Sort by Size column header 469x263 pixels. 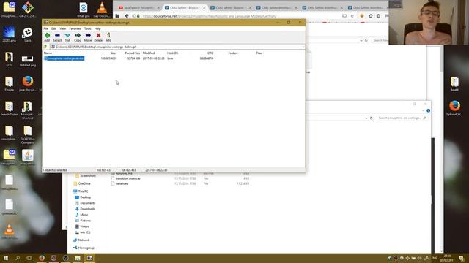click(113, 53)
